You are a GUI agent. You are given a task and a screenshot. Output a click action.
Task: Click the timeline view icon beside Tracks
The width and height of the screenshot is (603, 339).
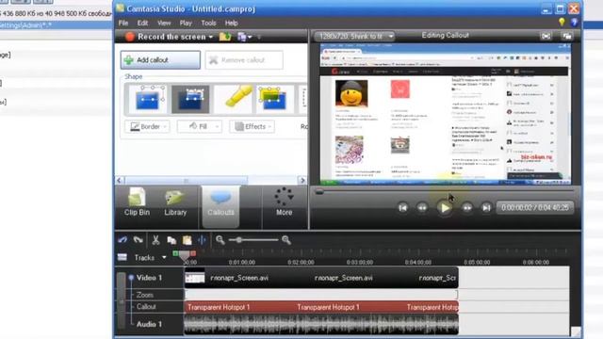(x=122, y=257)
